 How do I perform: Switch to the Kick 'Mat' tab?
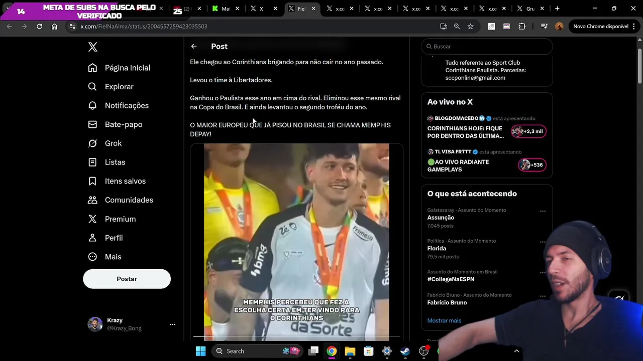coord(225,9)
